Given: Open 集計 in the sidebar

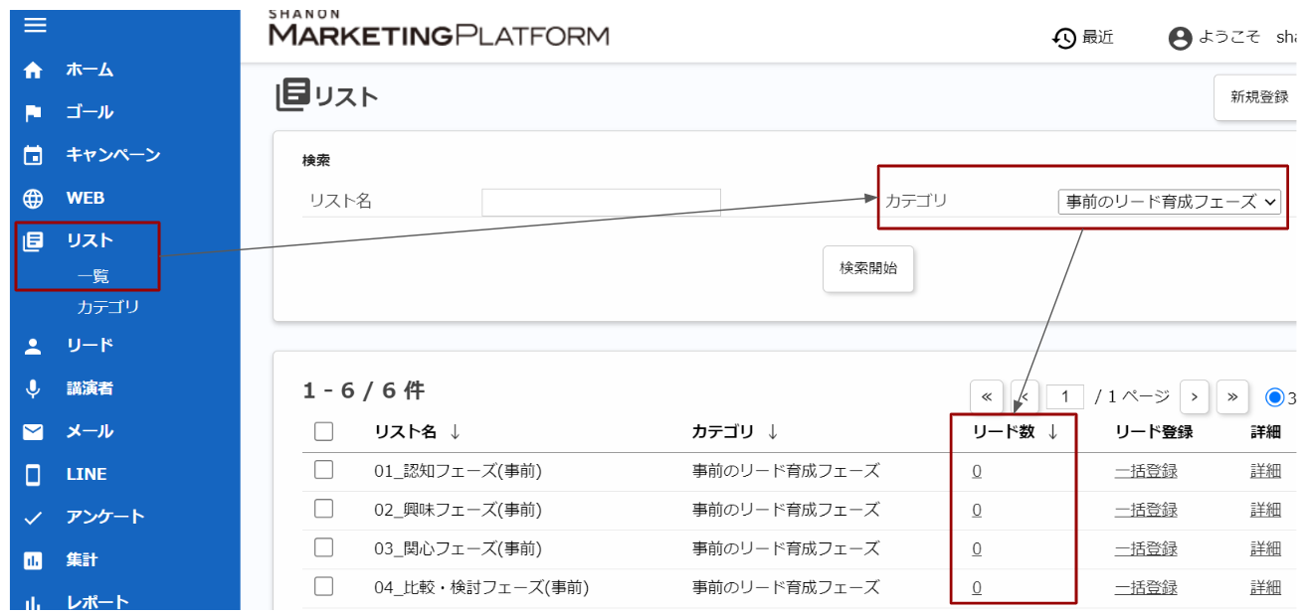Looking at the screenshot, I should [82, 560].
